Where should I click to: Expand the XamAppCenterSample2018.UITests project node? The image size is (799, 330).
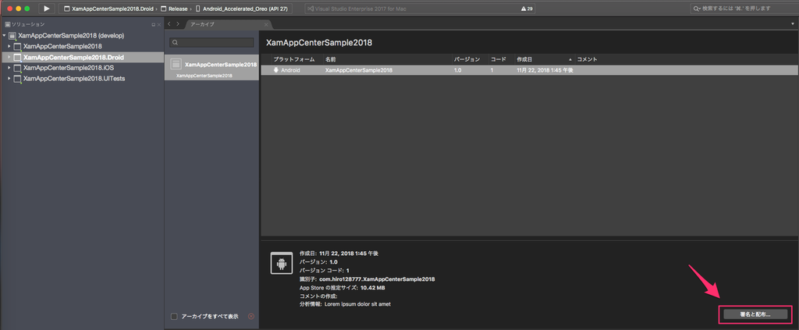click(9, 79)
